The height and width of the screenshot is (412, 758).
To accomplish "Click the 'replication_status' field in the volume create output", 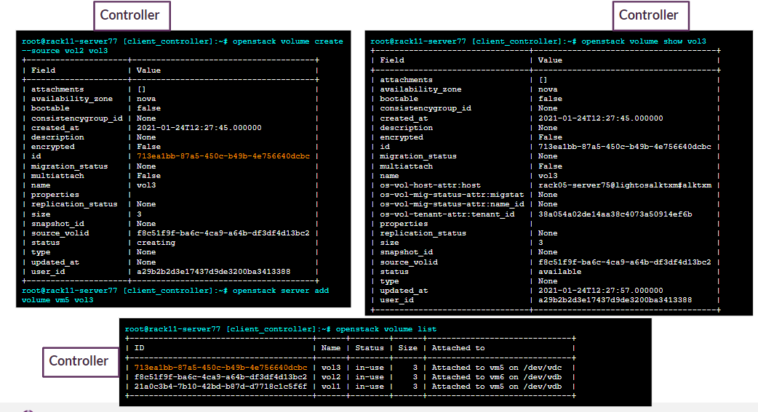I will click(74, 204).
